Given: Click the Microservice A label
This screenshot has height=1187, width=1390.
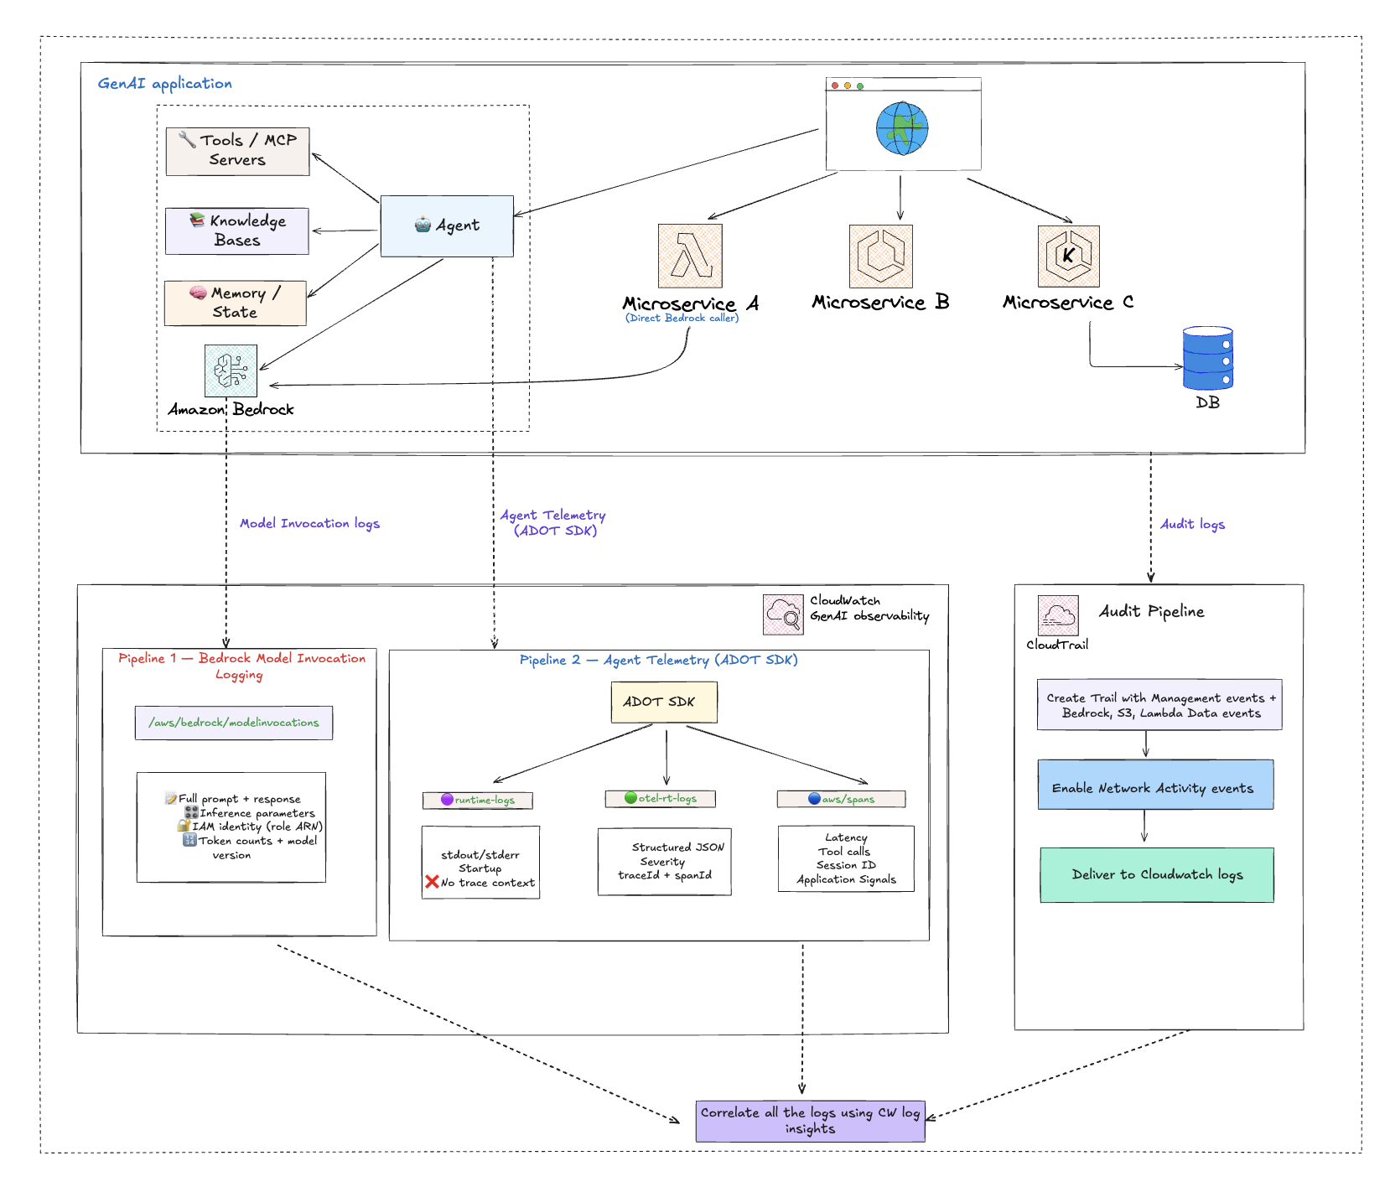Looking at the screenshot, I should [x=691, y=303].
